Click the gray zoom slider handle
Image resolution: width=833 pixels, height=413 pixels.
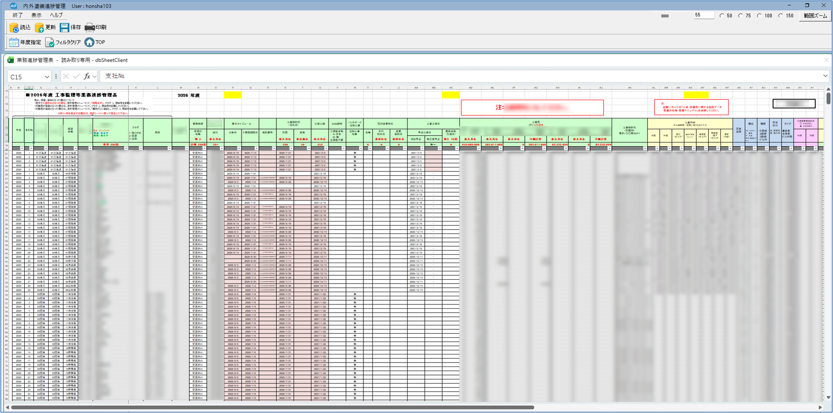[x=665, y=16]
